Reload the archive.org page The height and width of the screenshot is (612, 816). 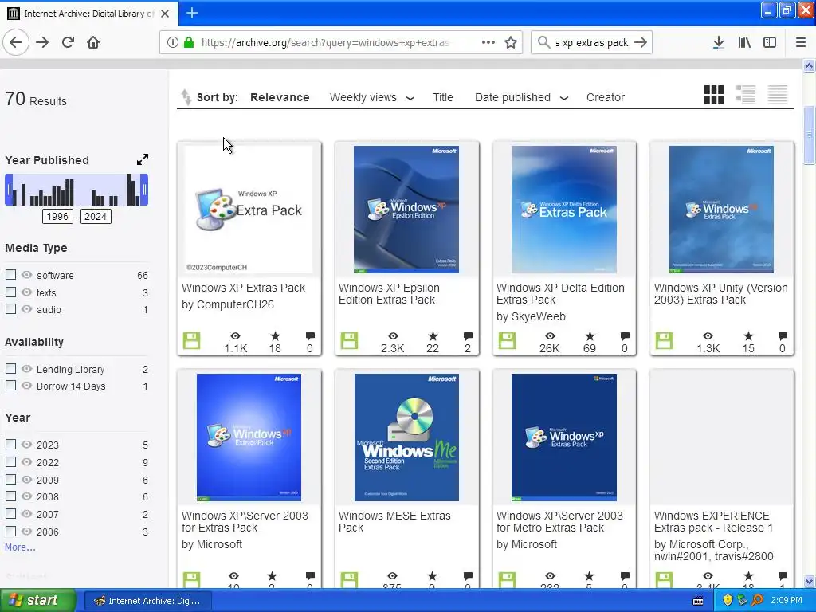point(68,43)
